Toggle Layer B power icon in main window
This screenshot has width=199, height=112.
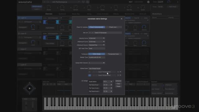coord(19,34)
